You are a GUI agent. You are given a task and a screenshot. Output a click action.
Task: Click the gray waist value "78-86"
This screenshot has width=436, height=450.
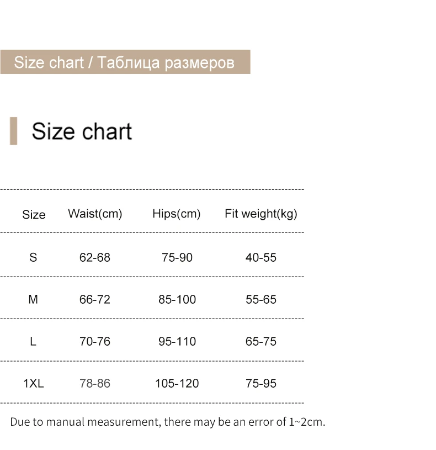coord(95,383)
